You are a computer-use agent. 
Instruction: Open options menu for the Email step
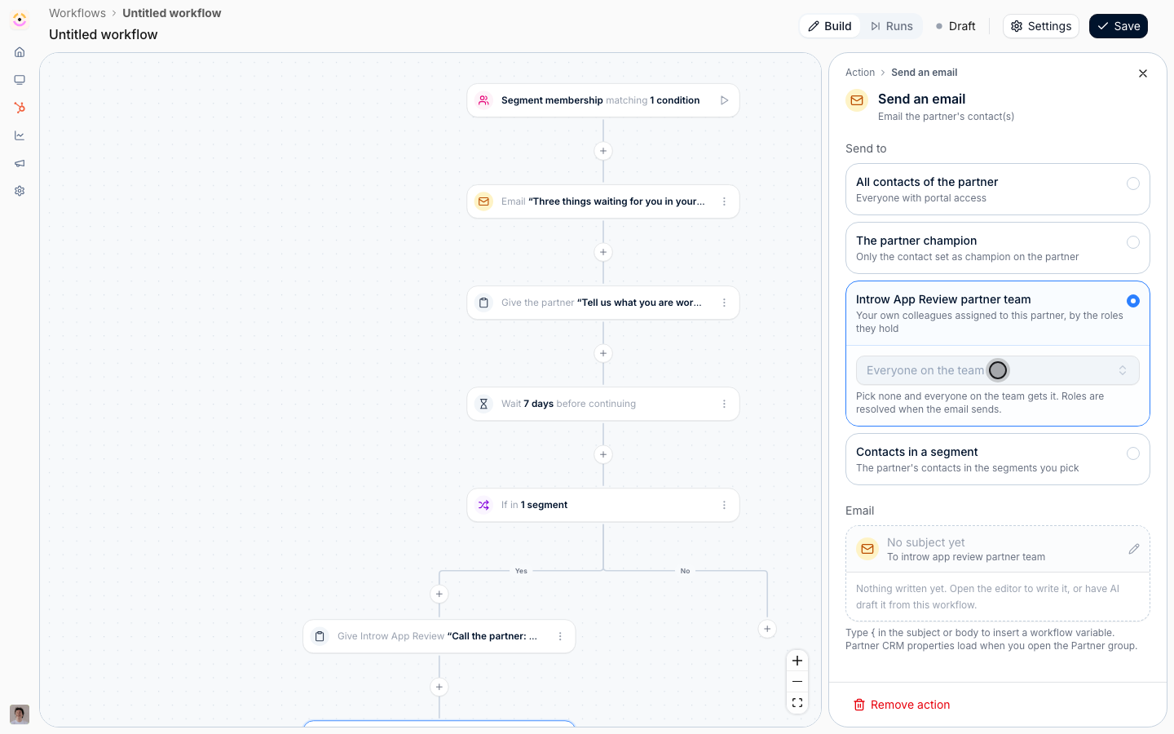(x=724, y=201)
